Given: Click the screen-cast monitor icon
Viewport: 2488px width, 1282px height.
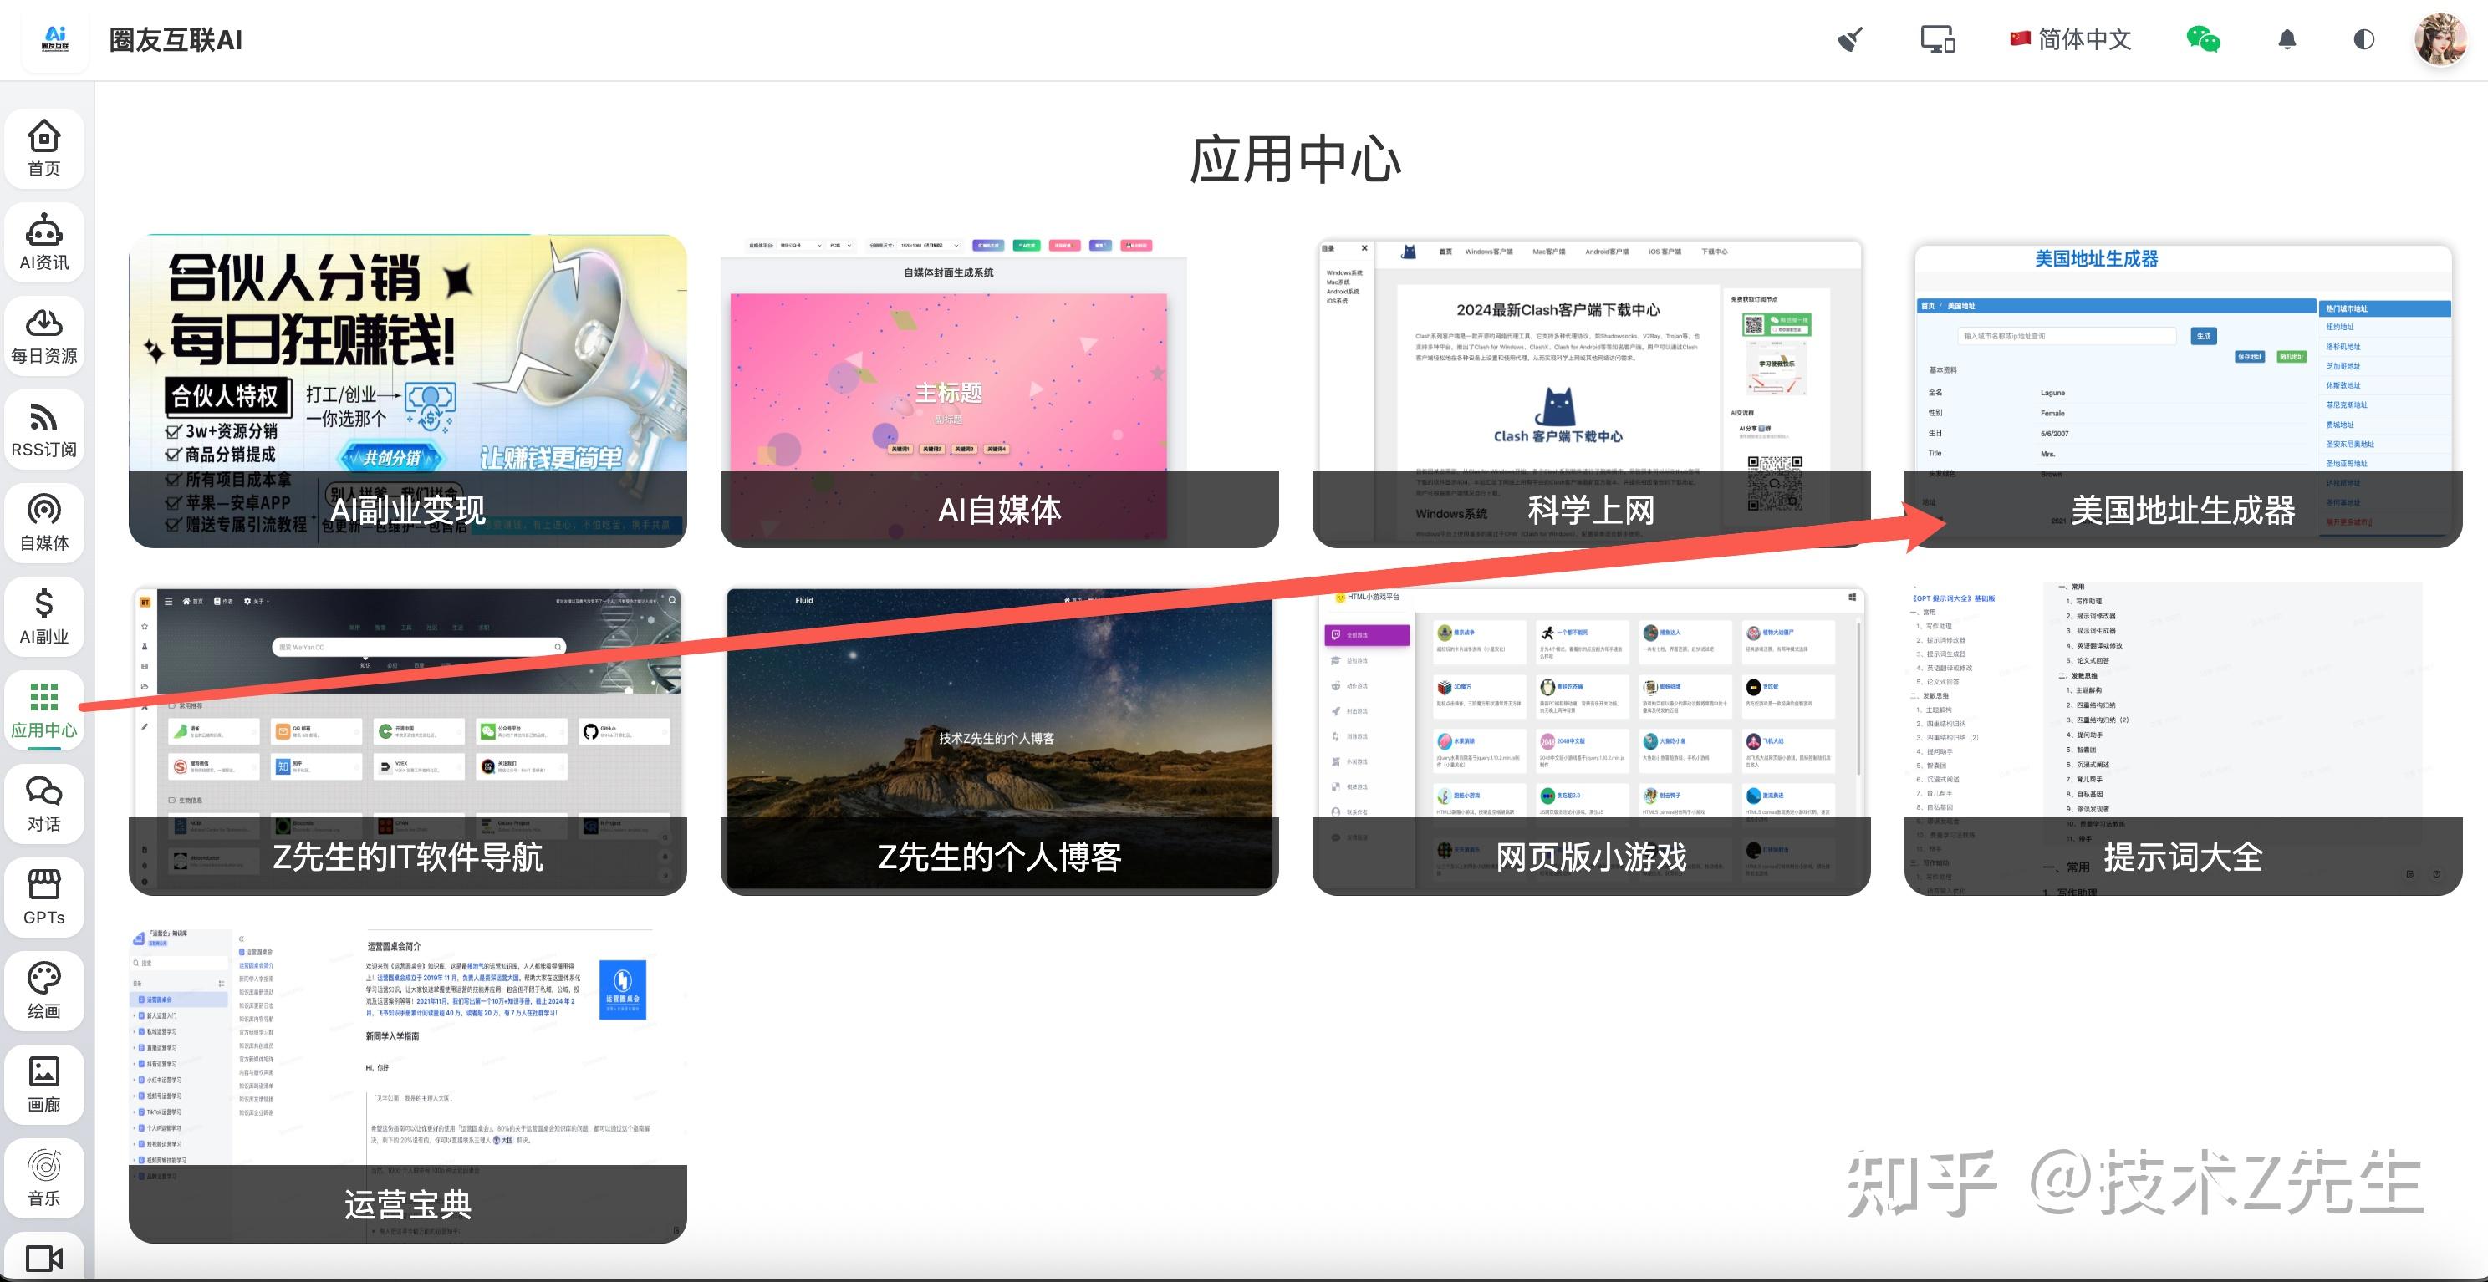Looking at the screenshot, I should [x=1937, y=39].
